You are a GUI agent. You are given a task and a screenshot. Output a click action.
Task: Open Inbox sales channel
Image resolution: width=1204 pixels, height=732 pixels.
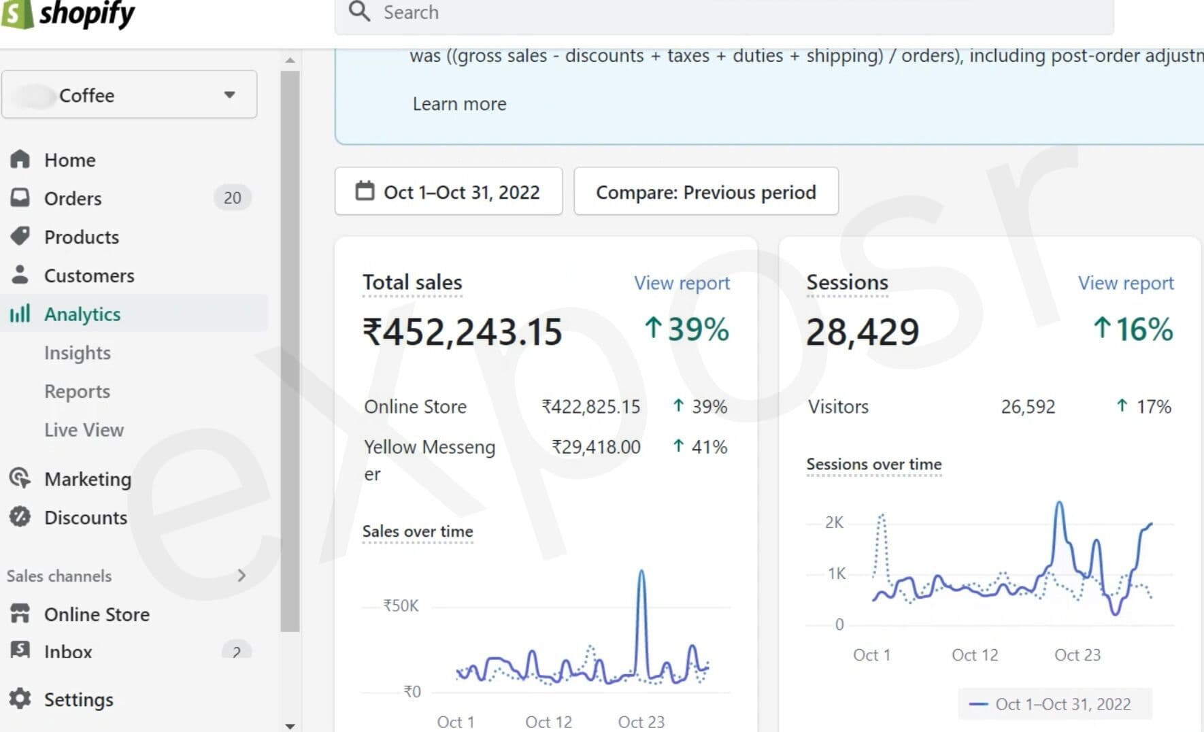tap(68, 652)
